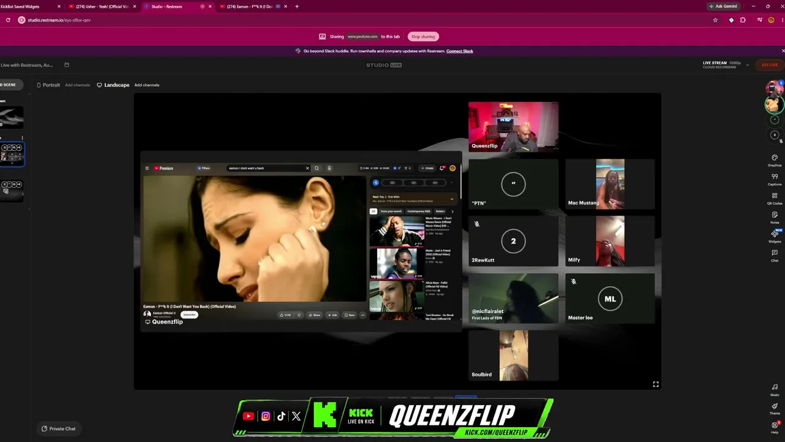Image resolution: width=785 pixels, height=442 pixels.
Task: Click Add channels next to Landscape
Action: pos(147,85)
